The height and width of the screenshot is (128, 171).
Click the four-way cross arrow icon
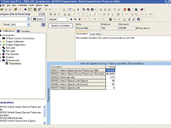[150, 14]
